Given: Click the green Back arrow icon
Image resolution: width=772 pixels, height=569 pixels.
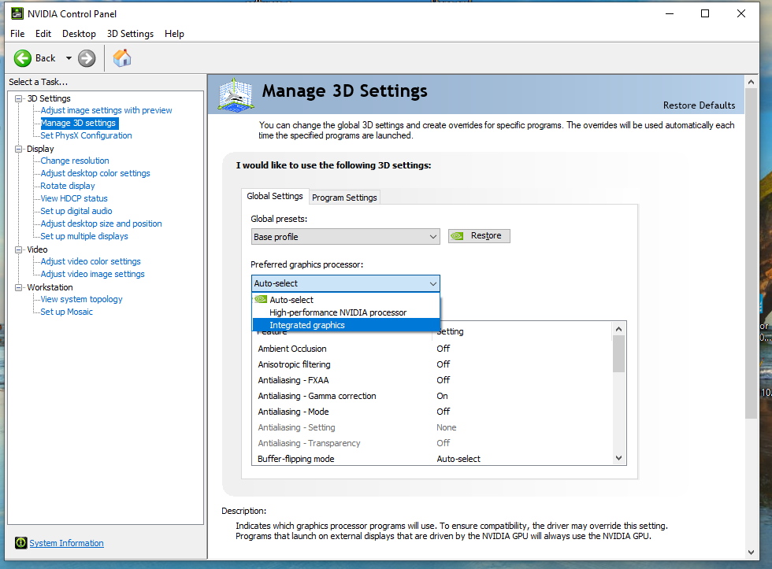Looking at the screenshot, I should coord(23,58).
